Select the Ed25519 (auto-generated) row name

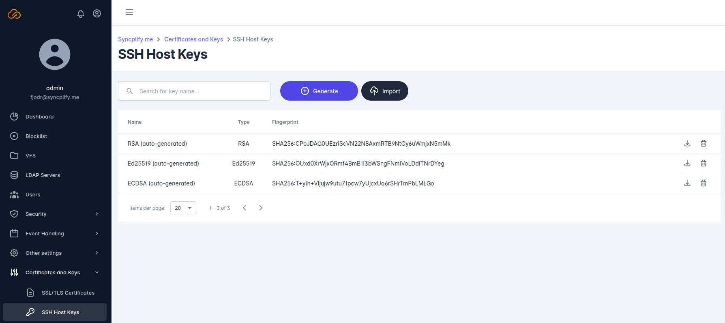tap(163, 164)
